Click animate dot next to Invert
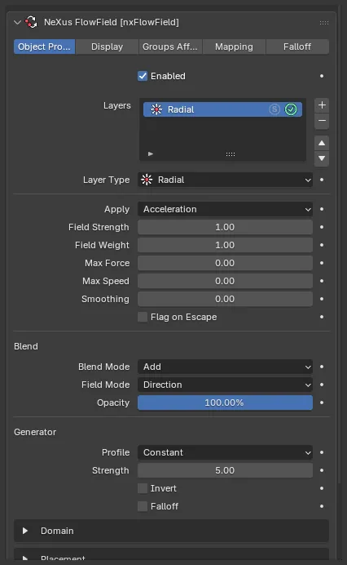Viewport: 347px width, 565px height. click(x=322, y=488)
